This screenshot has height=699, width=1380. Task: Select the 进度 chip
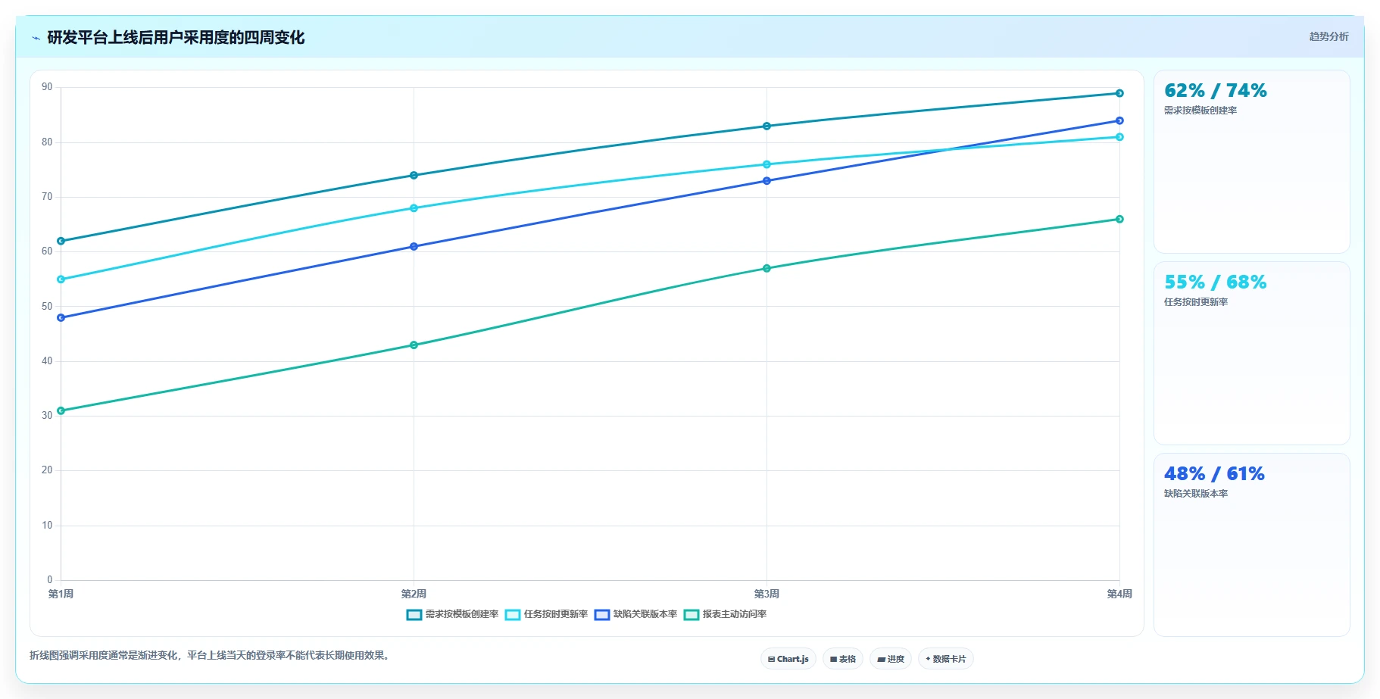pyautogui.click(x=891, y=659)
